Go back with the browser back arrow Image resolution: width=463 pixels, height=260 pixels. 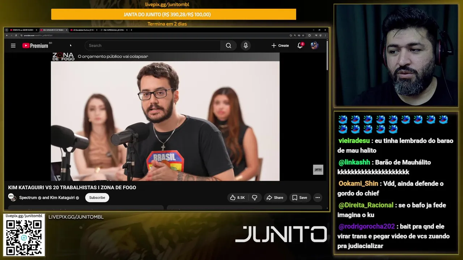7,35
